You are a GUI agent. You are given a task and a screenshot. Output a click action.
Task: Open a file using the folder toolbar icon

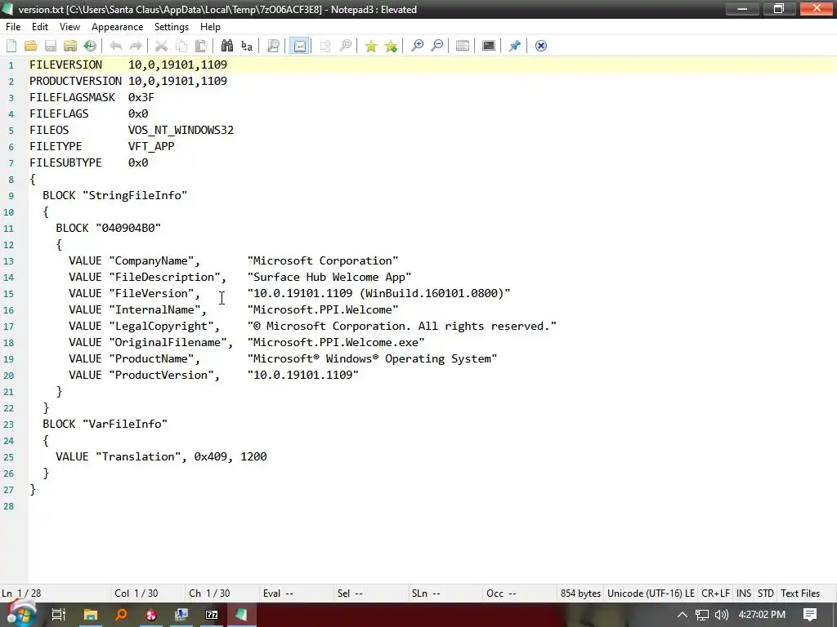coord(31,46)
